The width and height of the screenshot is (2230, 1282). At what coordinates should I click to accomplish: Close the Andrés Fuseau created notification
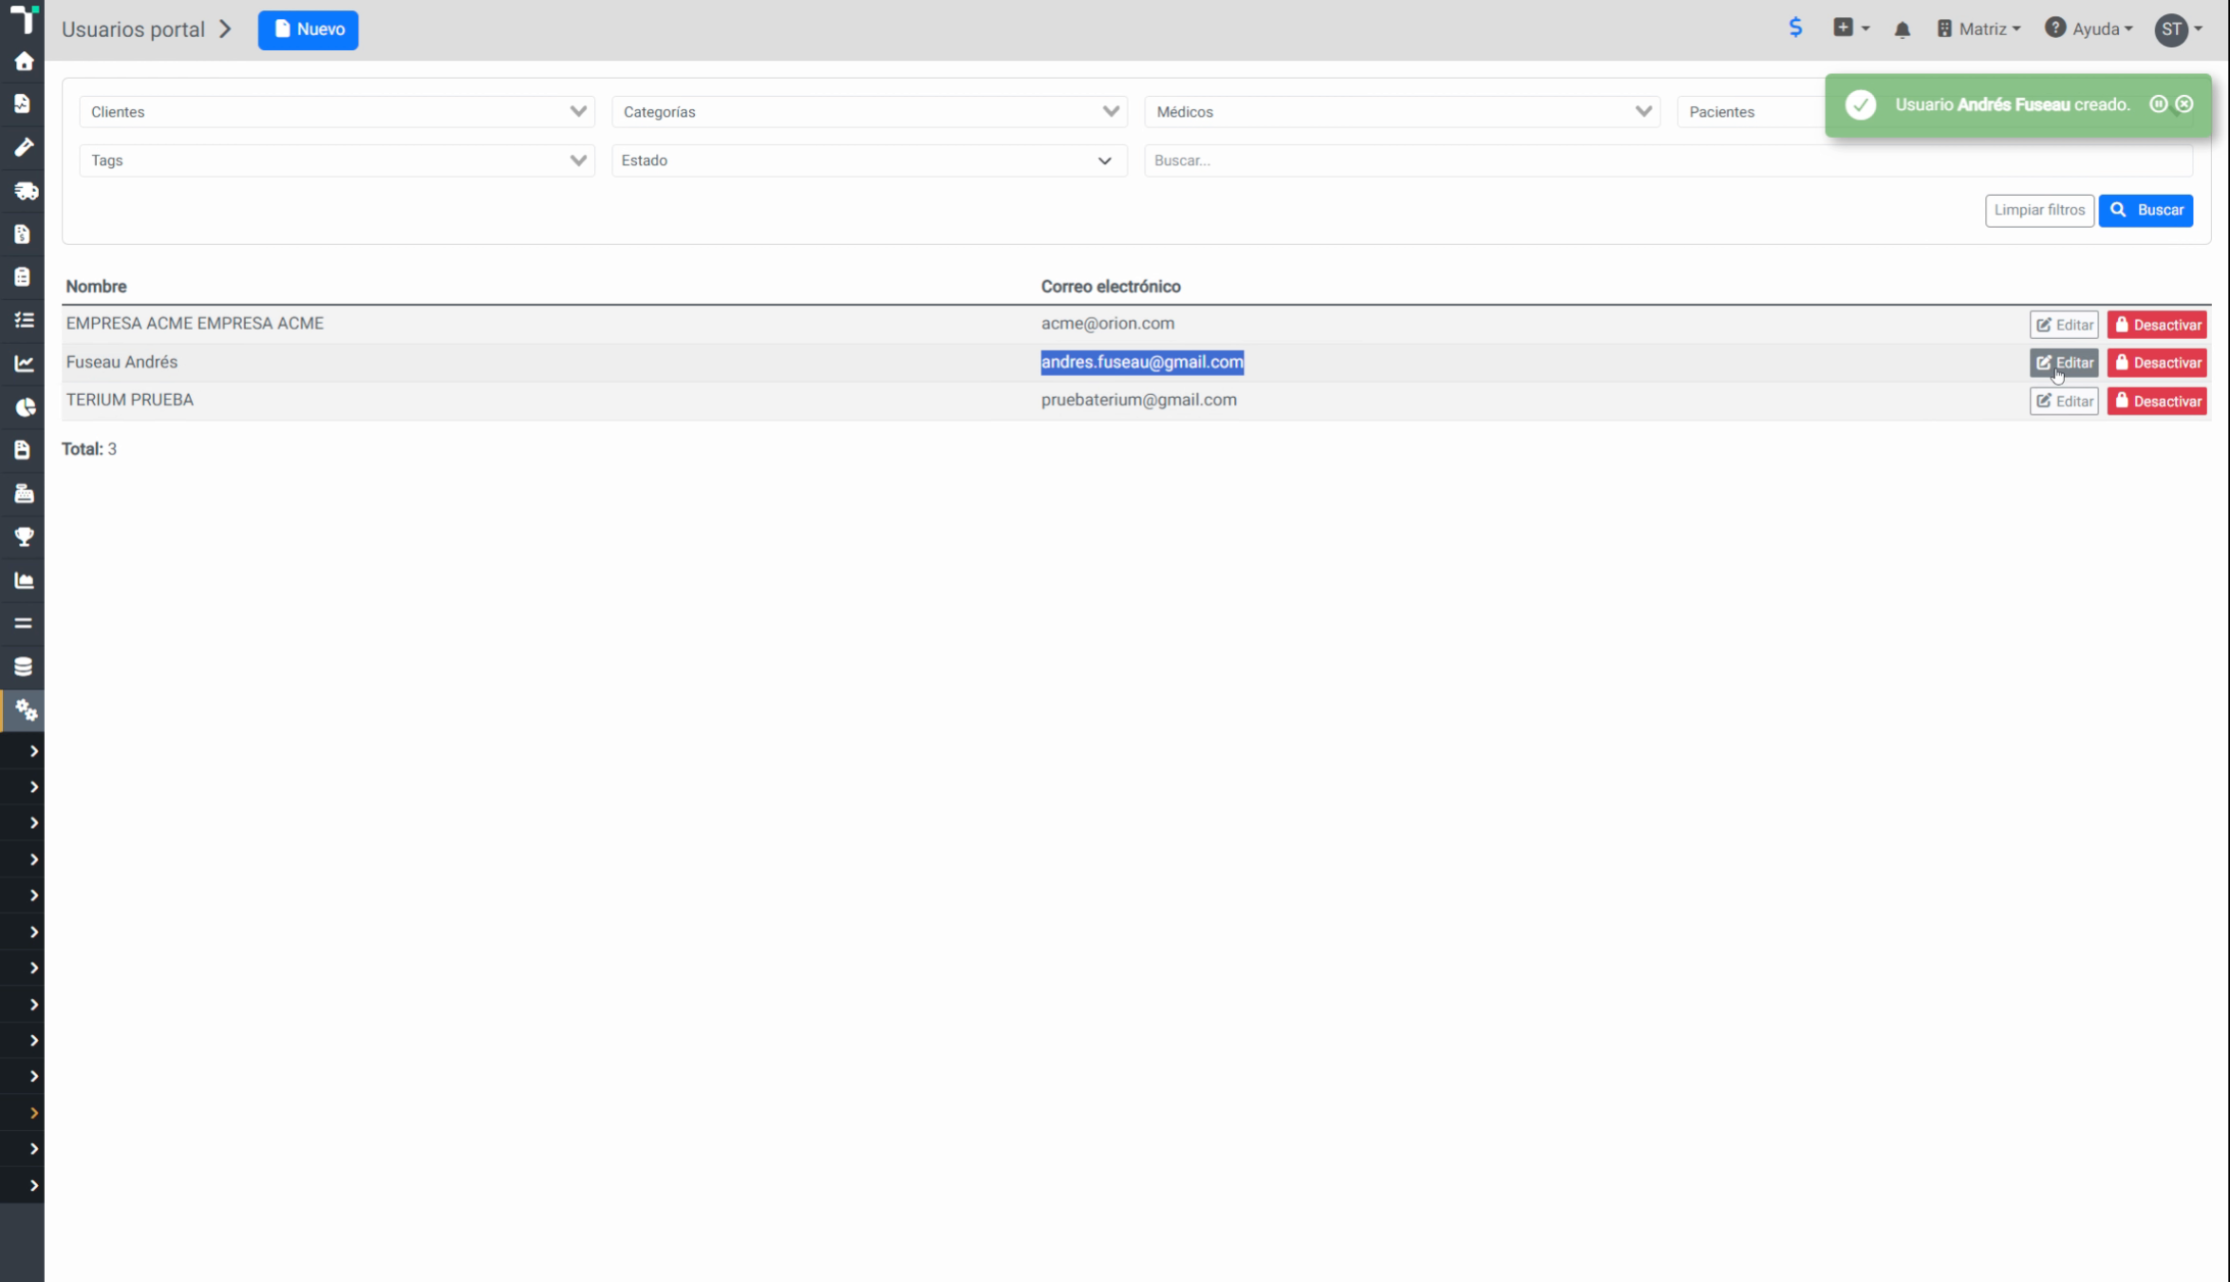pyautogui.click(x=2184, y=104)
